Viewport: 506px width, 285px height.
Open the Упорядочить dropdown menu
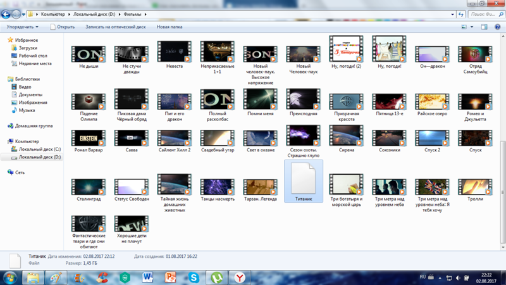[22, 27]
